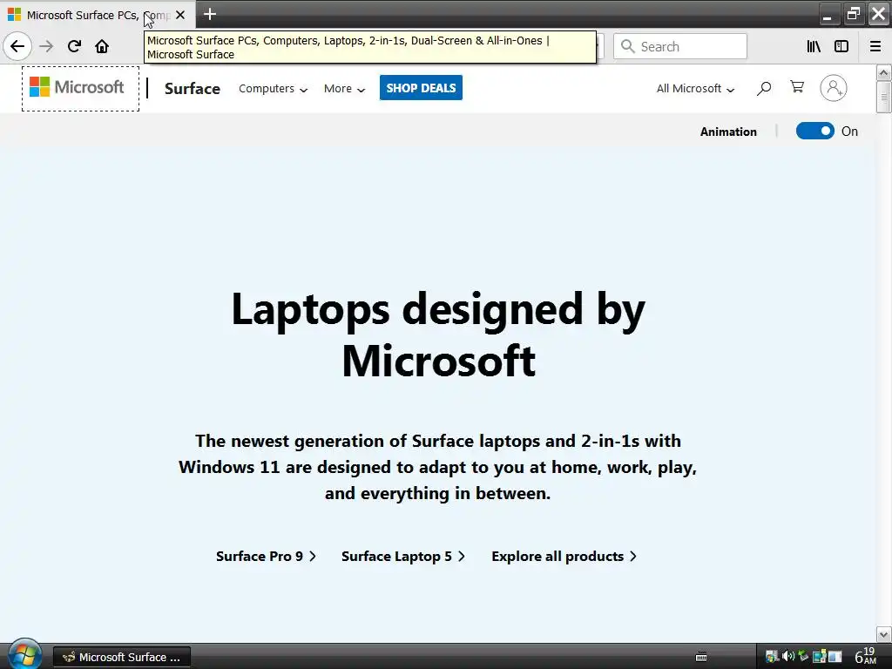
Task: Click the Laptops designed by Microsoft heading
Action: [x=438, y=334]
